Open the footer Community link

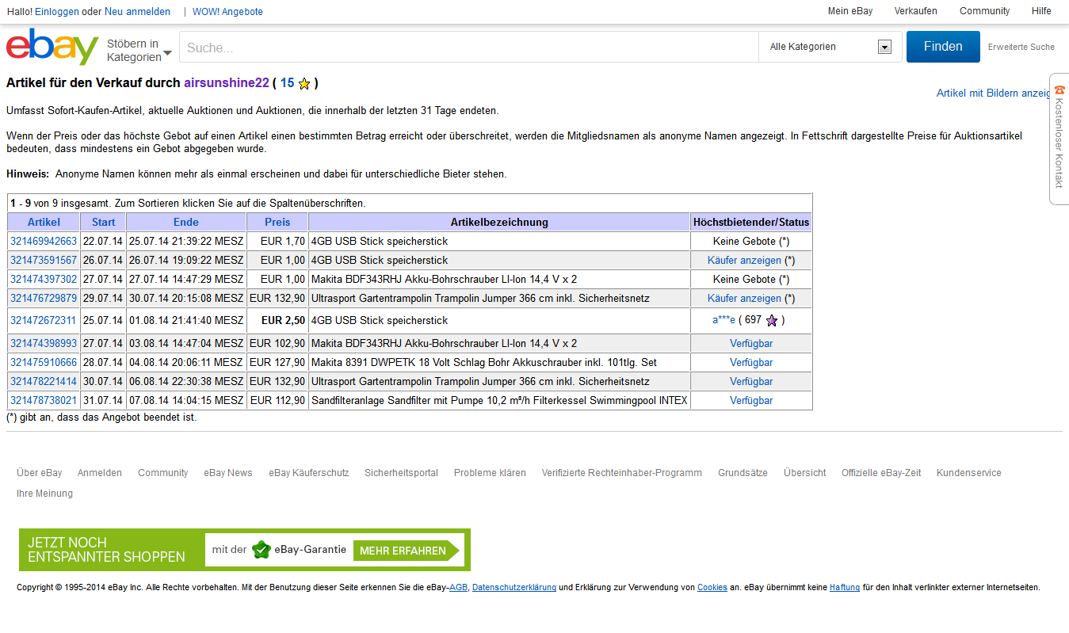pos(163,473)
